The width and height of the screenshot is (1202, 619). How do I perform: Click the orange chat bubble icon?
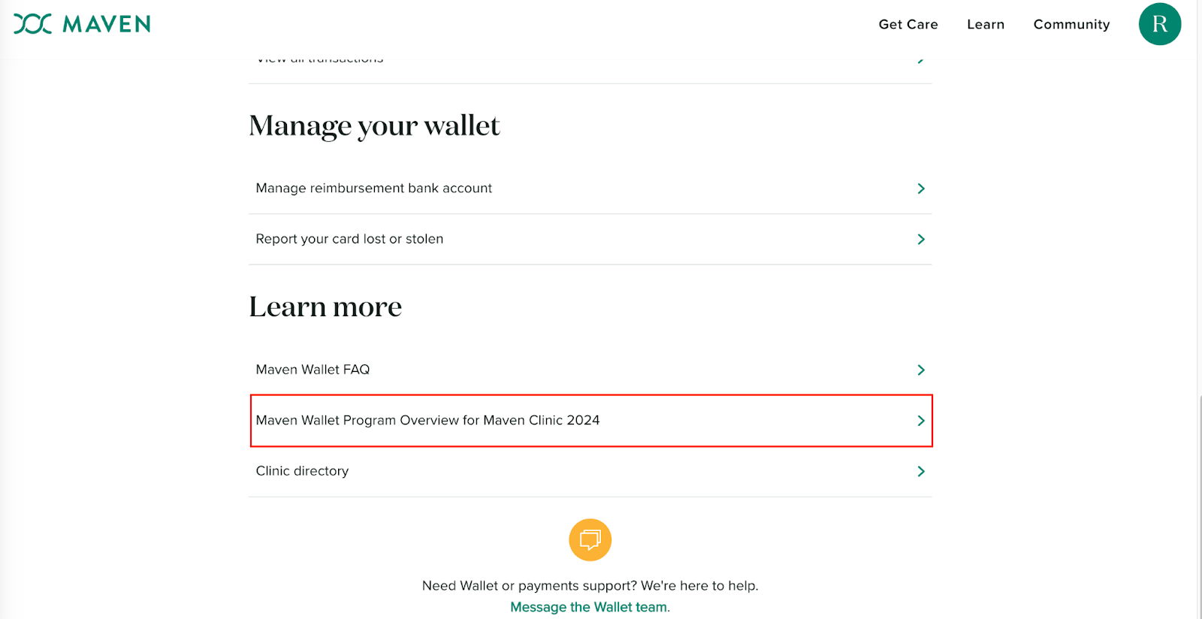[x=590, y=539]
